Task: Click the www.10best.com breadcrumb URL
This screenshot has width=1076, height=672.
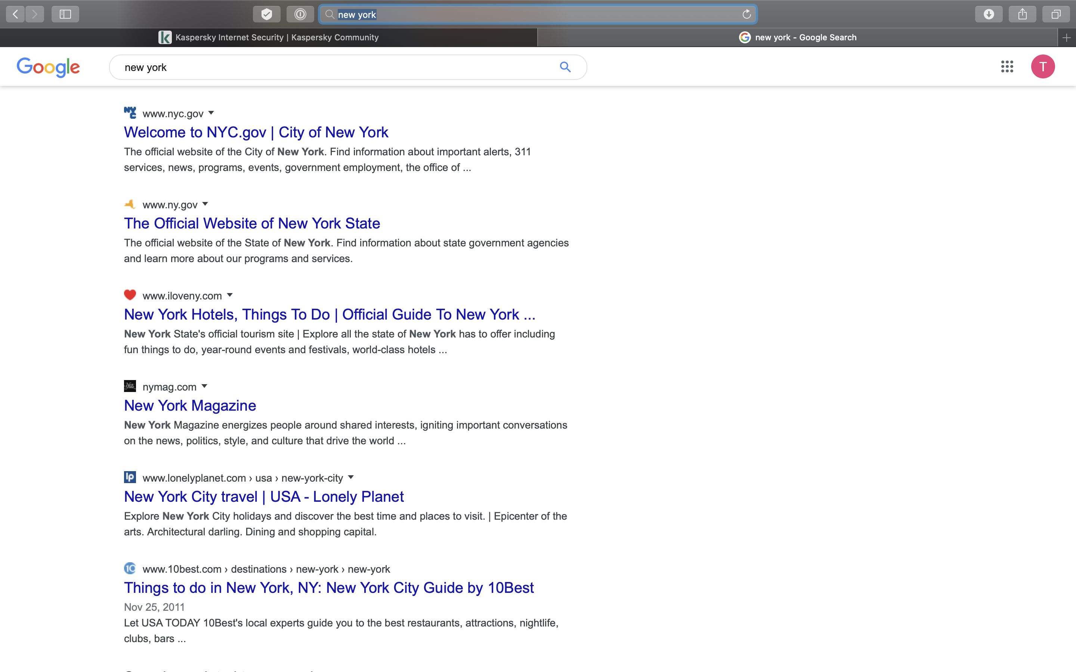Action: (266, 569)
